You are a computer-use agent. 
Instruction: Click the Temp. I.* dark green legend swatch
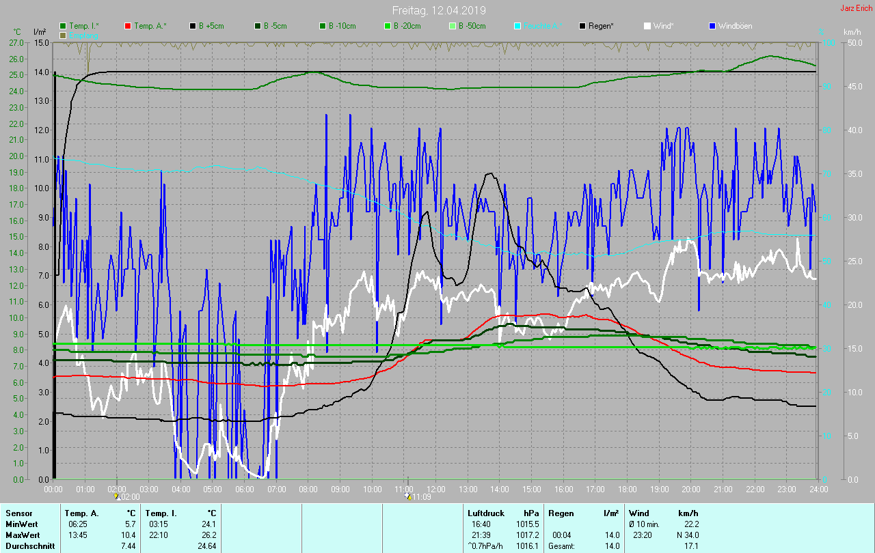pyautogui.click(x=64, y=26)
